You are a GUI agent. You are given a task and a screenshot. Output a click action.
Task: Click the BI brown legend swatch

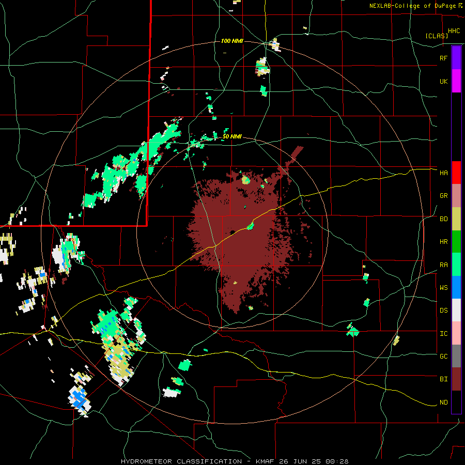click(456, 379)
